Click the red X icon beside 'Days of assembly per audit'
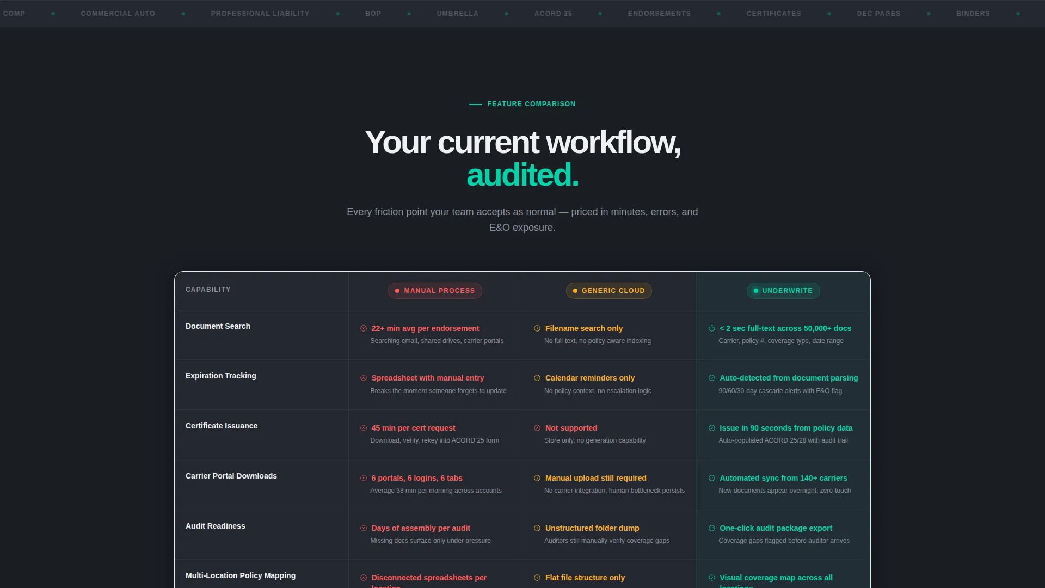The image size is (1045, 588). [364, 528]
